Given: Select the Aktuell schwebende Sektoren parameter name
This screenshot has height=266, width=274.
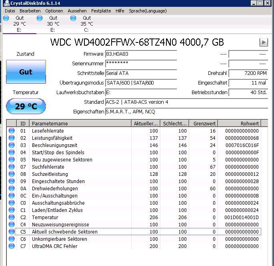Looking at the screenshot, I should [x=65, y=232].
